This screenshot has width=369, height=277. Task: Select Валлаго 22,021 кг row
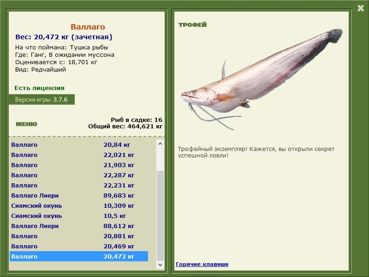pos(79,155)
